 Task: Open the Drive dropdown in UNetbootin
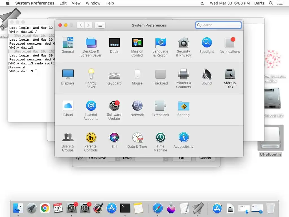(151, 159)
